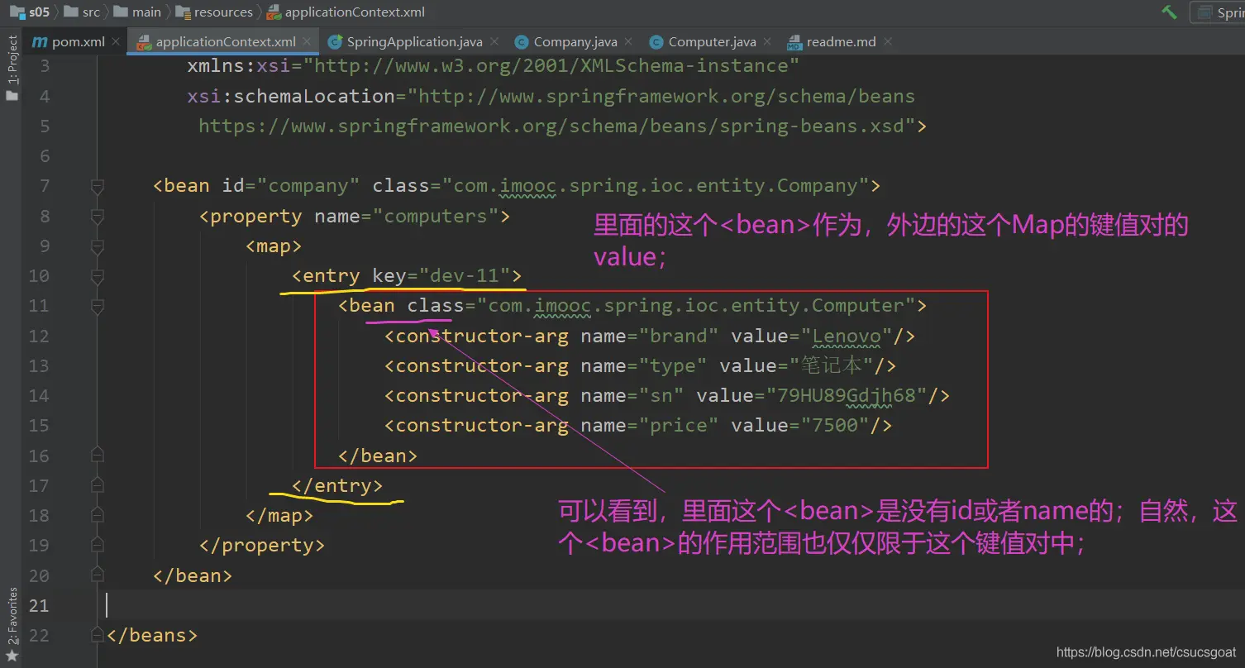Viewport: 1245px width, 668px height.
Task: Collapse the company bean fold on line 7
Action: [98, 186]
